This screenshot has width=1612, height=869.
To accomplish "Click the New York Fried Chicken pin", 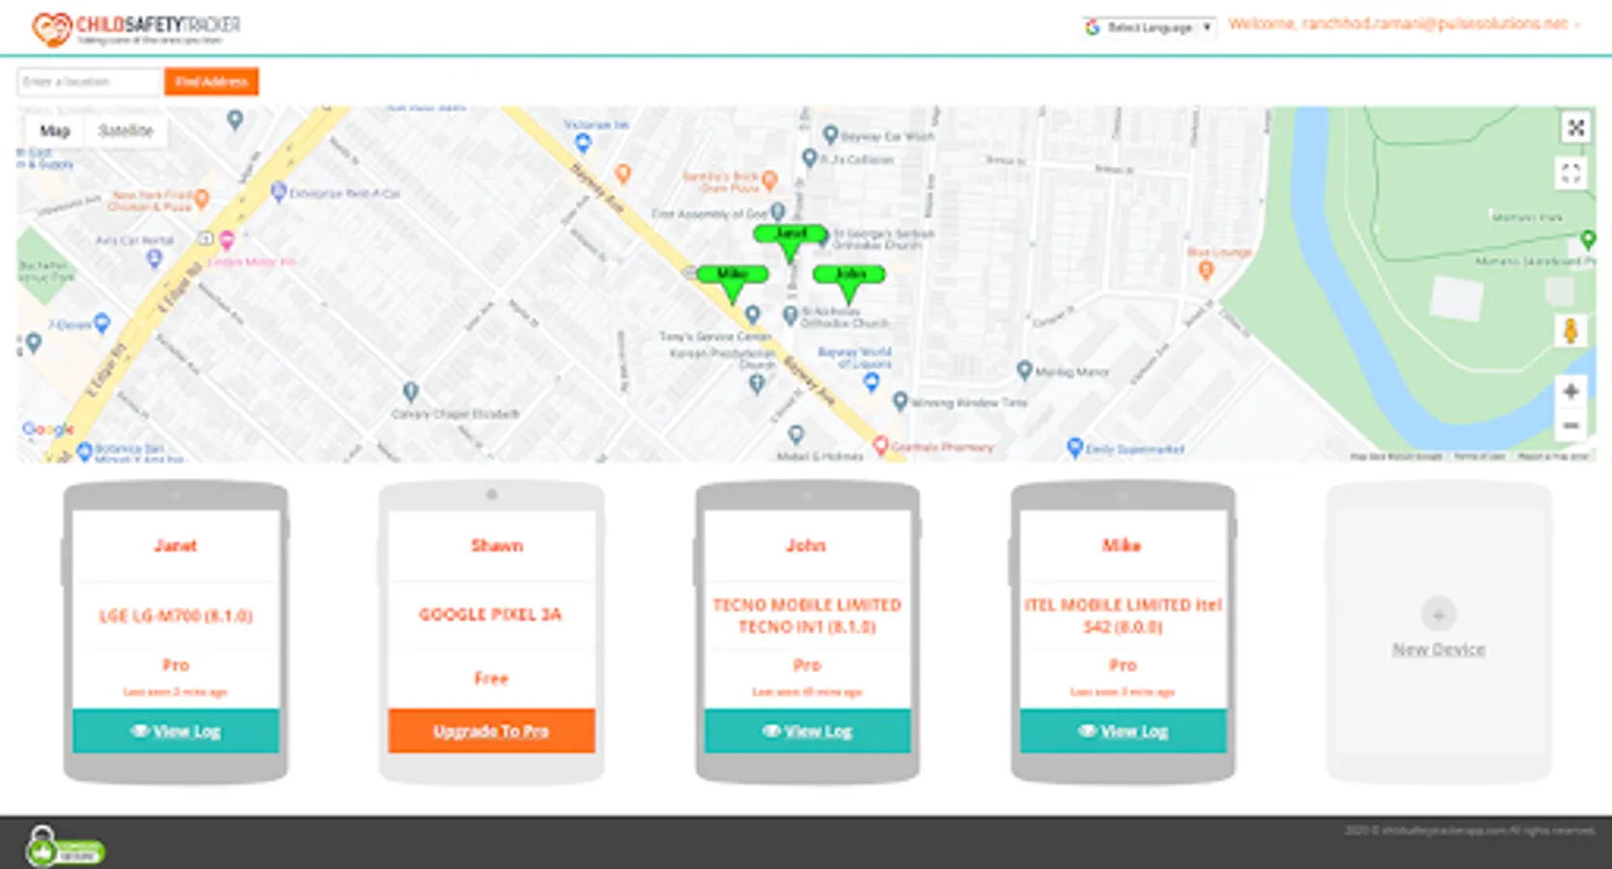I will click(x=202, y=199).
